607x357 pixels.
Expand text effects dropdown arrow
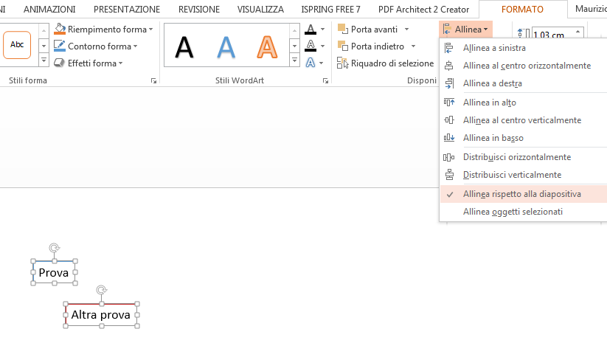[x=322, y=63]
